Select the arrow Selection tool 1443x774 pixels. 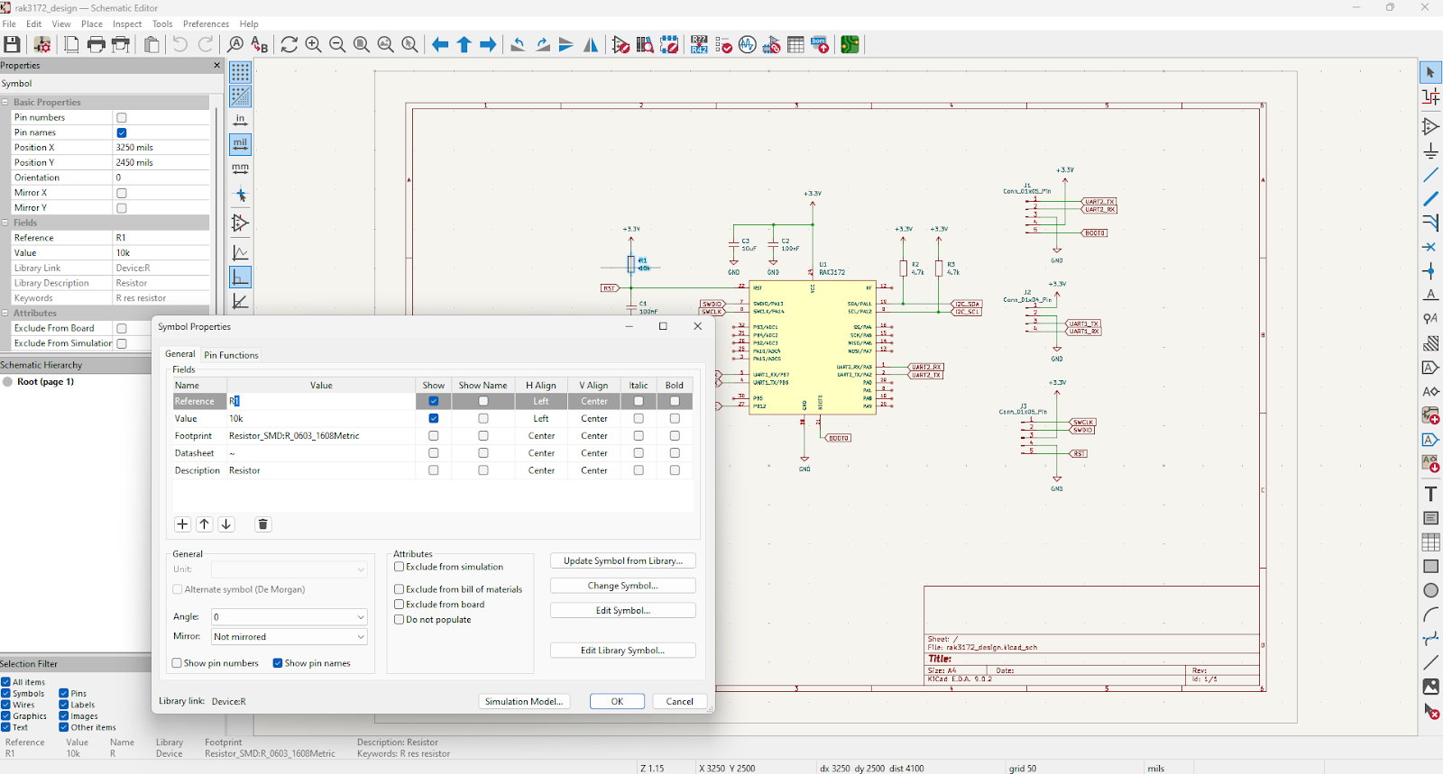pyautogui.click(x=1430, y=72)
